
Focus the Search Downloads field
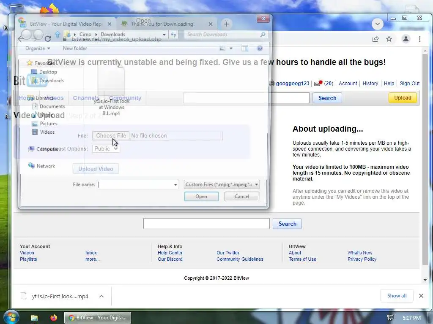[226, 35]
